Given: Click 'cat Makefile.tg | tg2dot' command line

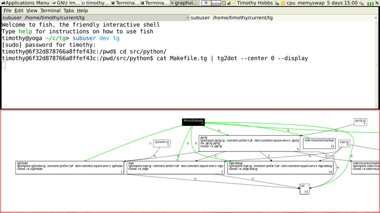Looking at the screenshot, I should pyautogui.click(x=232, y=58).
